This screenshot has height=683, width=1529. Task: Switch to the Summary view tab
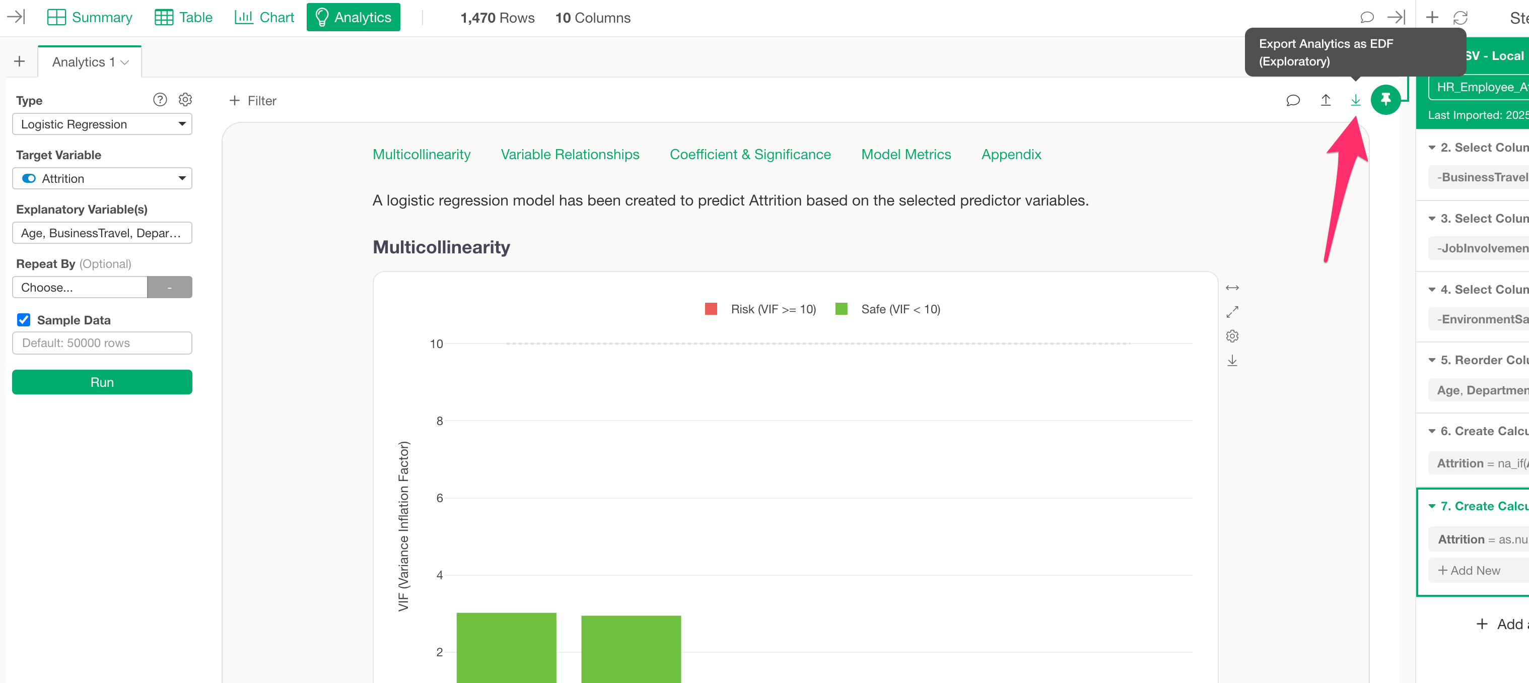click(x=90, y=17)
